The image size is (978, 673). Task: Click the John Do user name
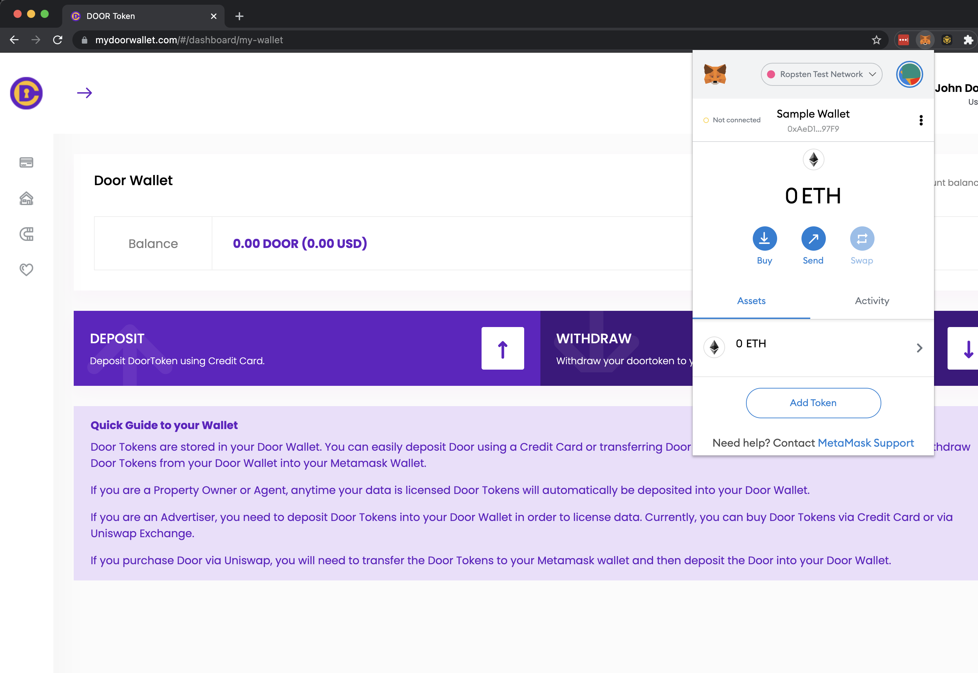(x=956, y=88)
